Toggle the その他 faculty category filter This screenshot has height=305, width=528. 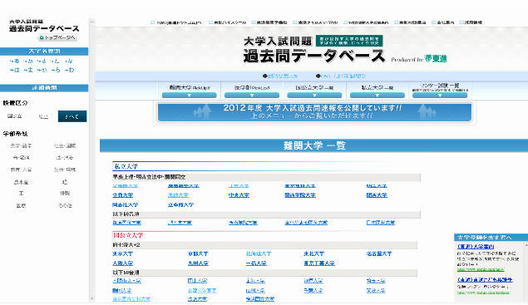pos(65,205)
